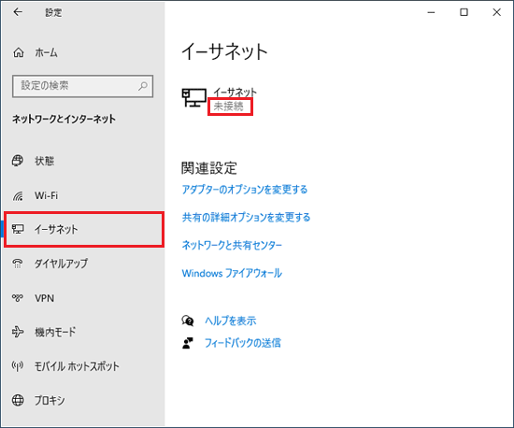514x428 pixels.
Task: Go to ダイヤルアップ settings
Action: (62, 264)
